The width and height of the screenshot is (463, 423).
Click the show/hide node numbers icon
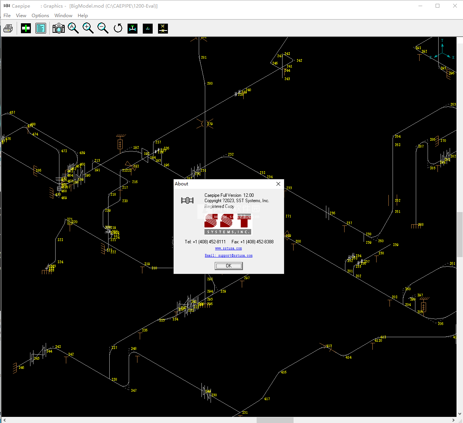click(x=163, y=29)
